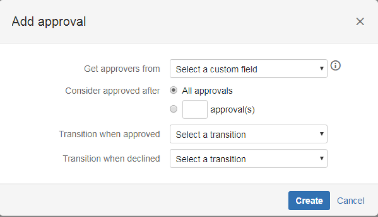The width and height of the screenshot is (378, 217).
Task: Click the Transition when approved label
Action: click(x=109, y=134)
